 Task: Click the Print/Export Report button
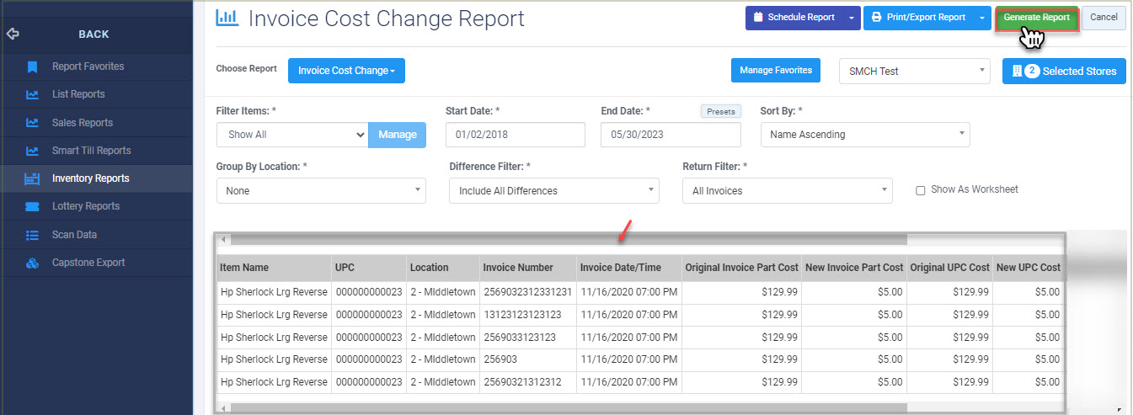point(917,18)
